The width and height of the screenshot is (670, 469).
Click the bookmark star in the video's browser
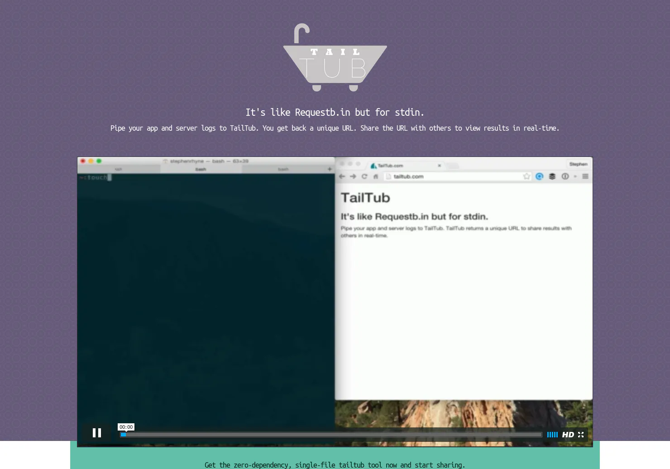[526, 176]
